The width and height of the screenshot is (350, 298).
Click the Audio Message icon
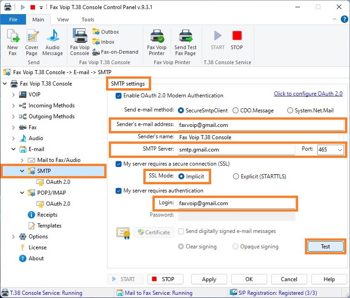pos(52,42)
